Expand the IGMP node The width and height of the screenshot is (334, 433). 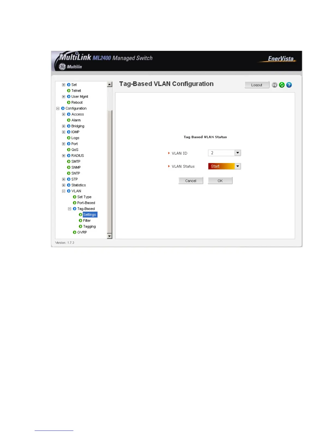[64, 132]
